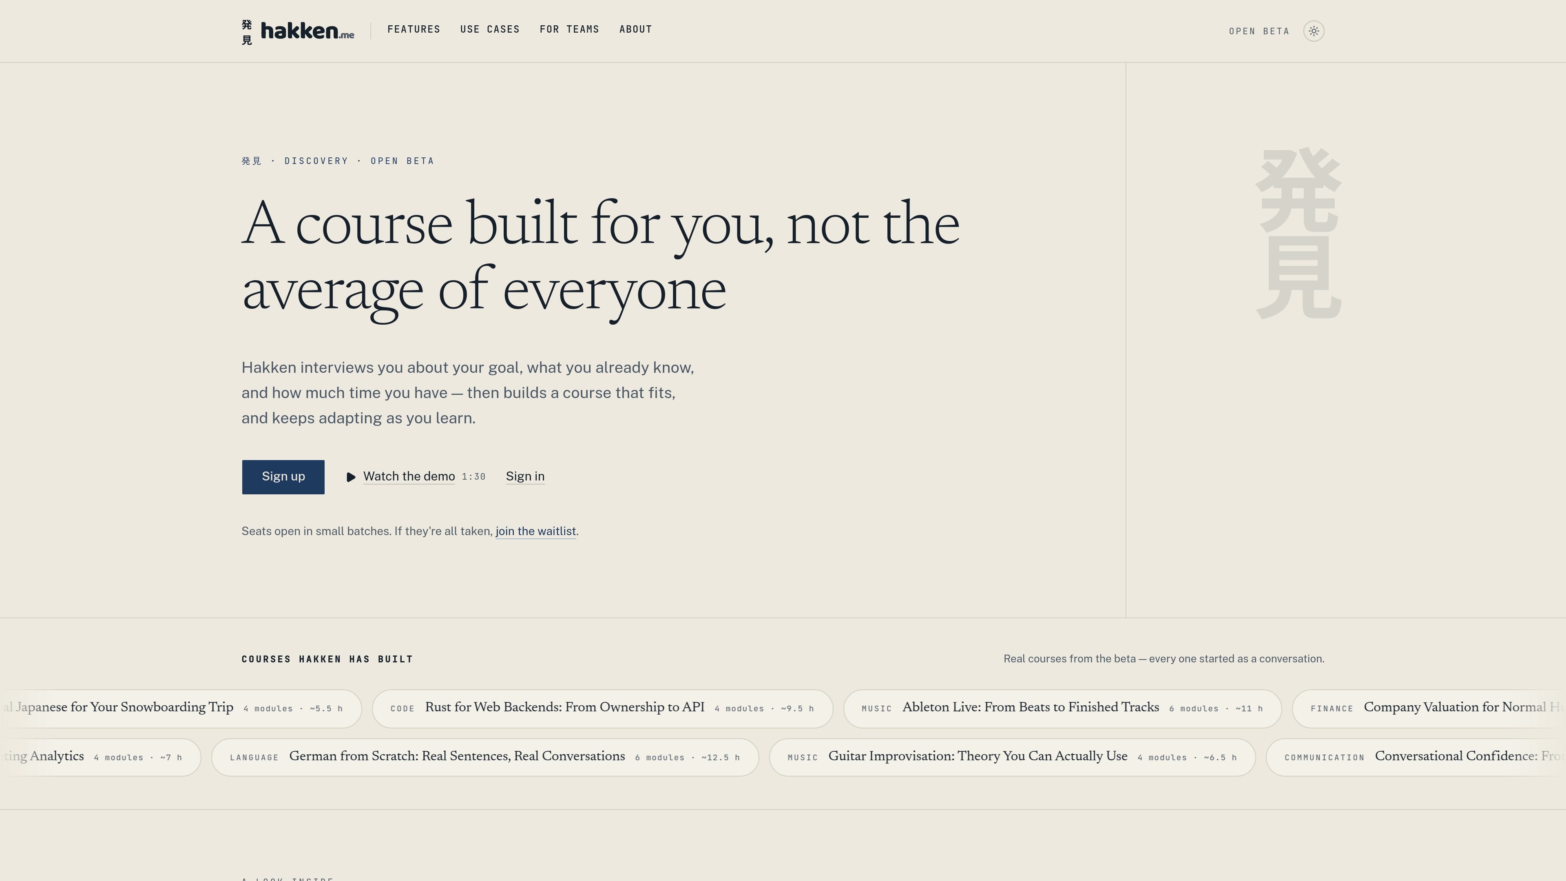Image resolution: width=1566 pixels, height=881 pixels.
Task: Open the Features nav item
Action: click(x=414, y=29)
